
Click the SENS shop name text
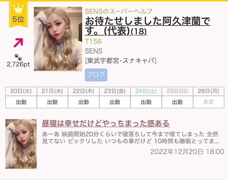(94, 51)
